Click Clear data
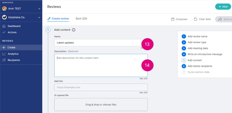 202,19
